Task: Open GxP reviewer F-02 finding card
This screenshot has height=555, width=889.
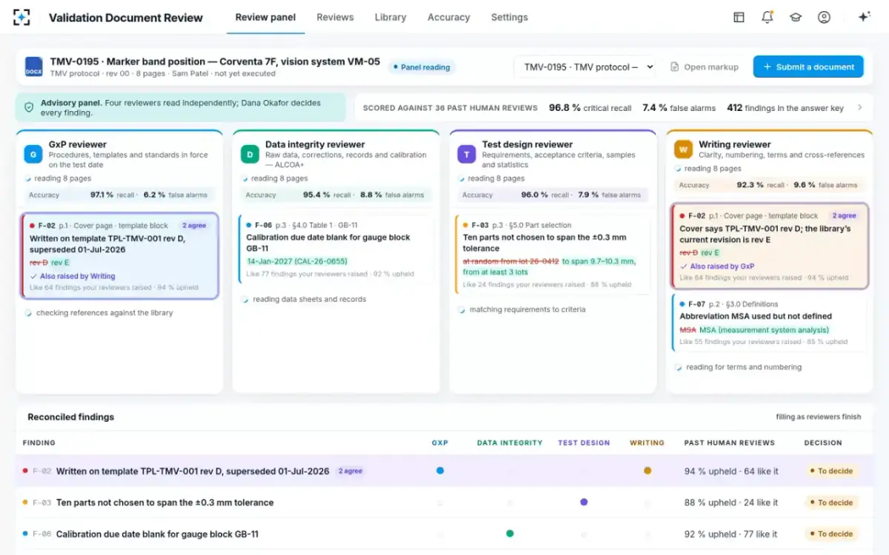Action: [120, 255]
